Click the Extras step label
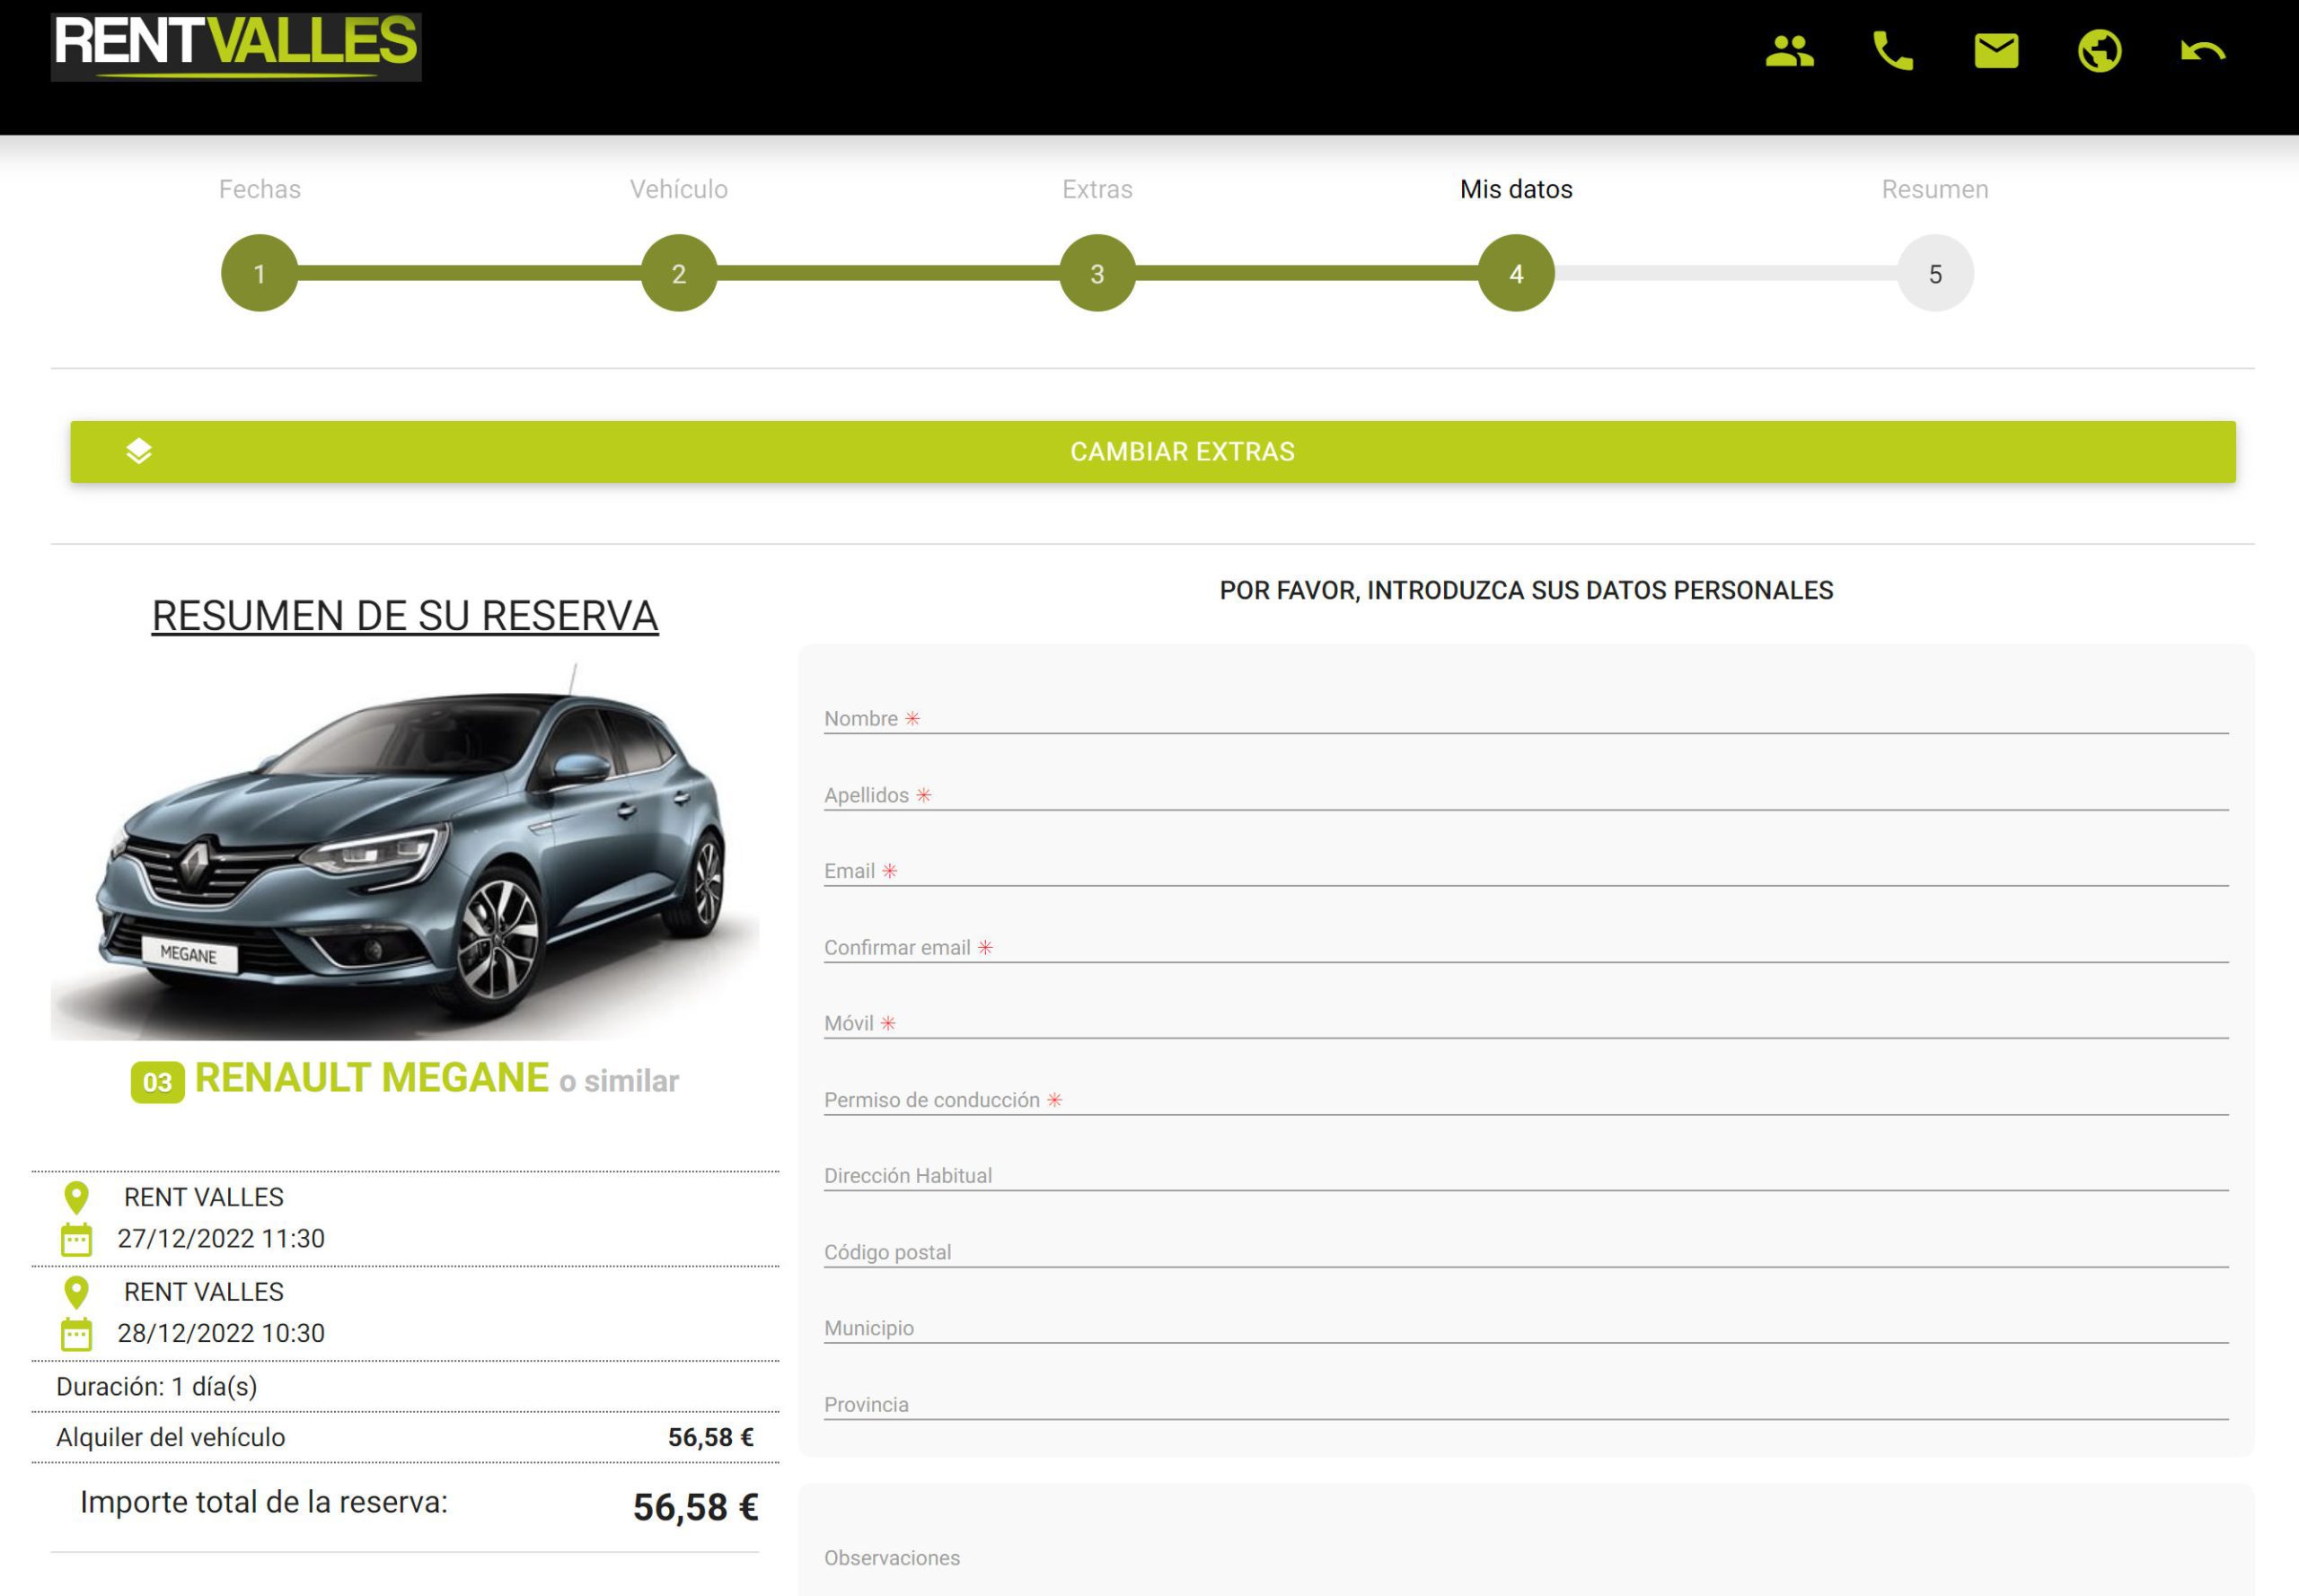The width and height of the screenshot is (2299, 1596). (x=1097, y=189)
